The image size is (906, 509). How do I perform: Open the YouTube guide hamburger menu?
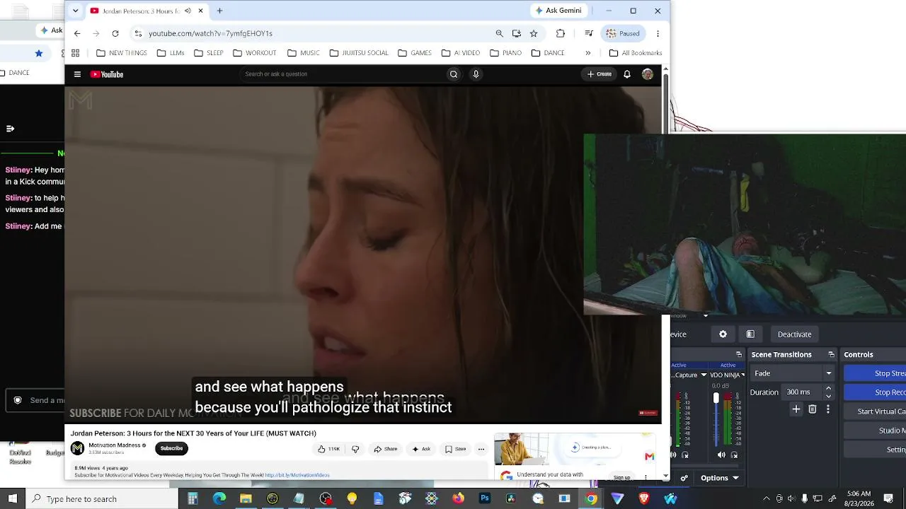tap(77, 74)
